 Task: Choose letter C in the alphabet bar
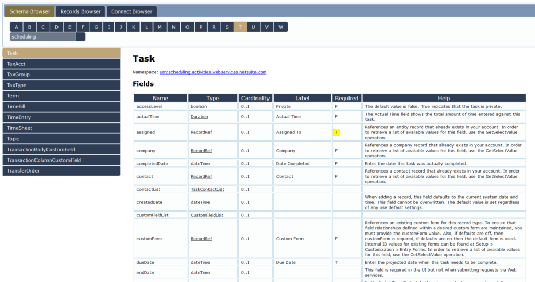[43, 27]
